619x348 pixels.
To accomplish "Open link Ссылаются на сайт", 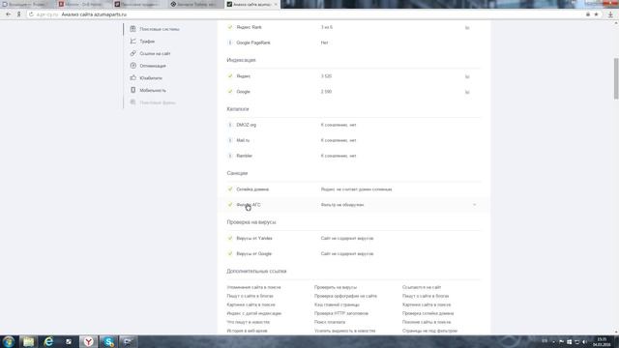I will tap(422, 287).
